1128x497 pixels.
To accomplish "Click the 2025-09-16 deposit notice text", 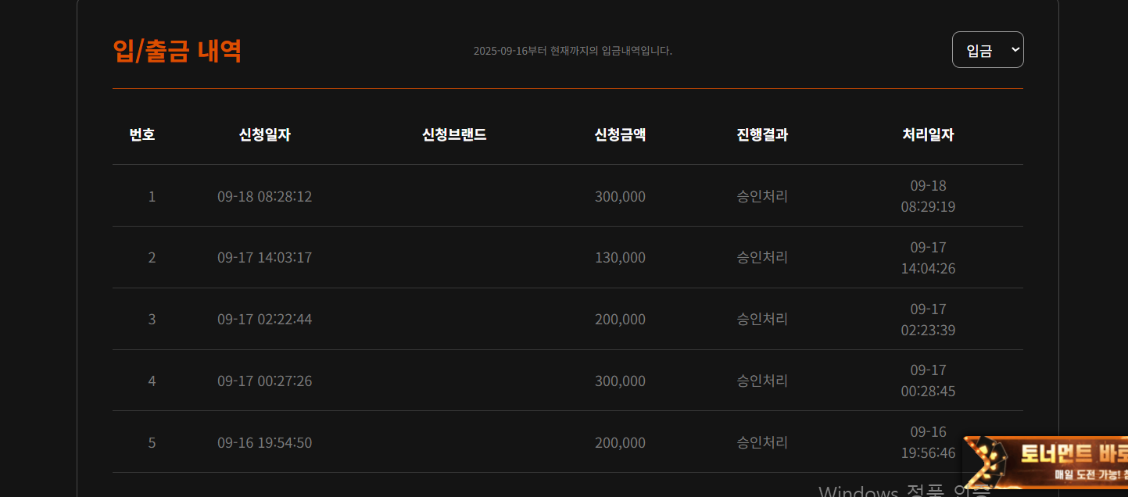I will point(573,51).
